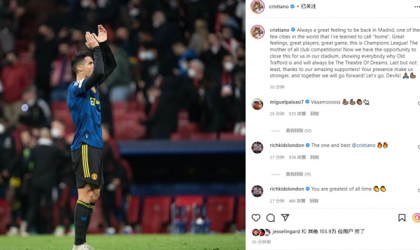Open the comment speech bubble icon
Viewport: 420px width, 250px height.
tap(270, 218)
